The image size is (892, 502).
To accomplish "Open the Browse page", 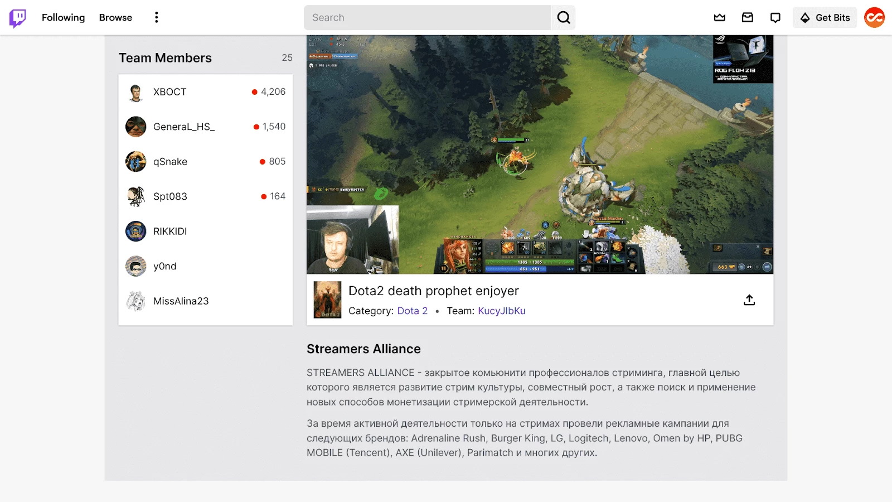I will click(115, 17).
